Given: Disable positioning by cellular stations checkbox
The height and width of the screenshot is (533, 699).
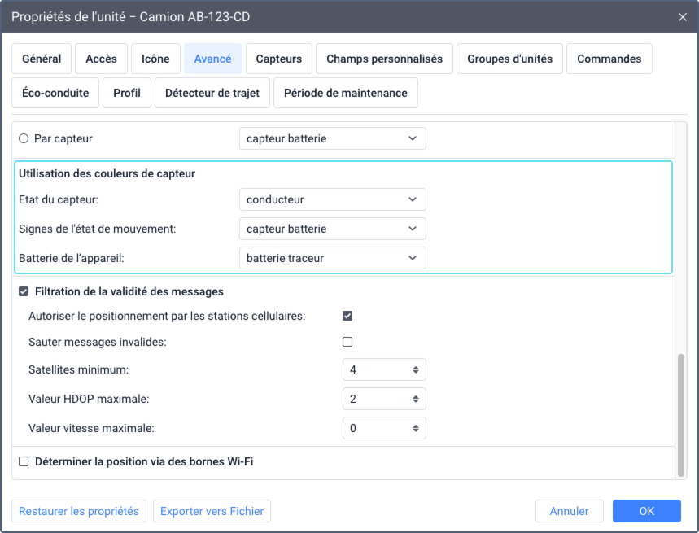Looking at the screenshot, I should [x=347, y=316].
